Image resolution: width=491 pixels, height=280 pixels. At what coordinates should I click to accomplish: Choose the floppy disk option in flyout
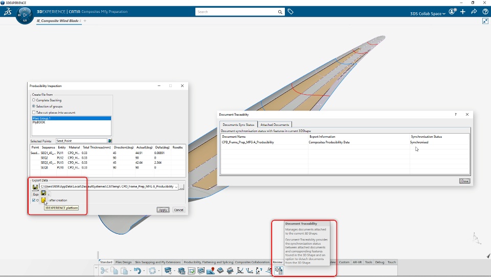43,193
